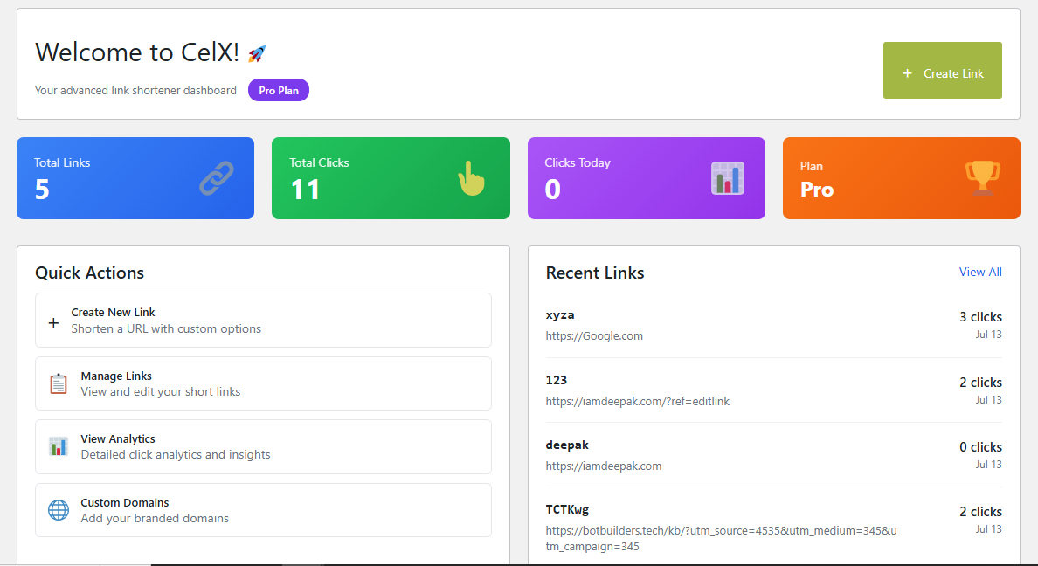The width and height of the screenshot is (1038, 566).
Task: Open the TCTKwg short link entry
Action: (x=567, y=510)
